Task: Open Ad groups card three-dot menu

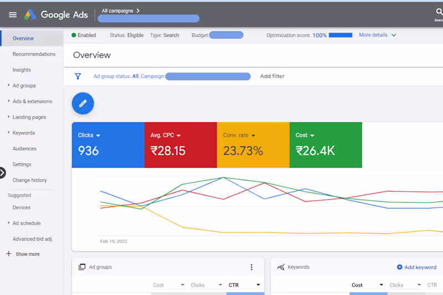Action: [251, 267]
